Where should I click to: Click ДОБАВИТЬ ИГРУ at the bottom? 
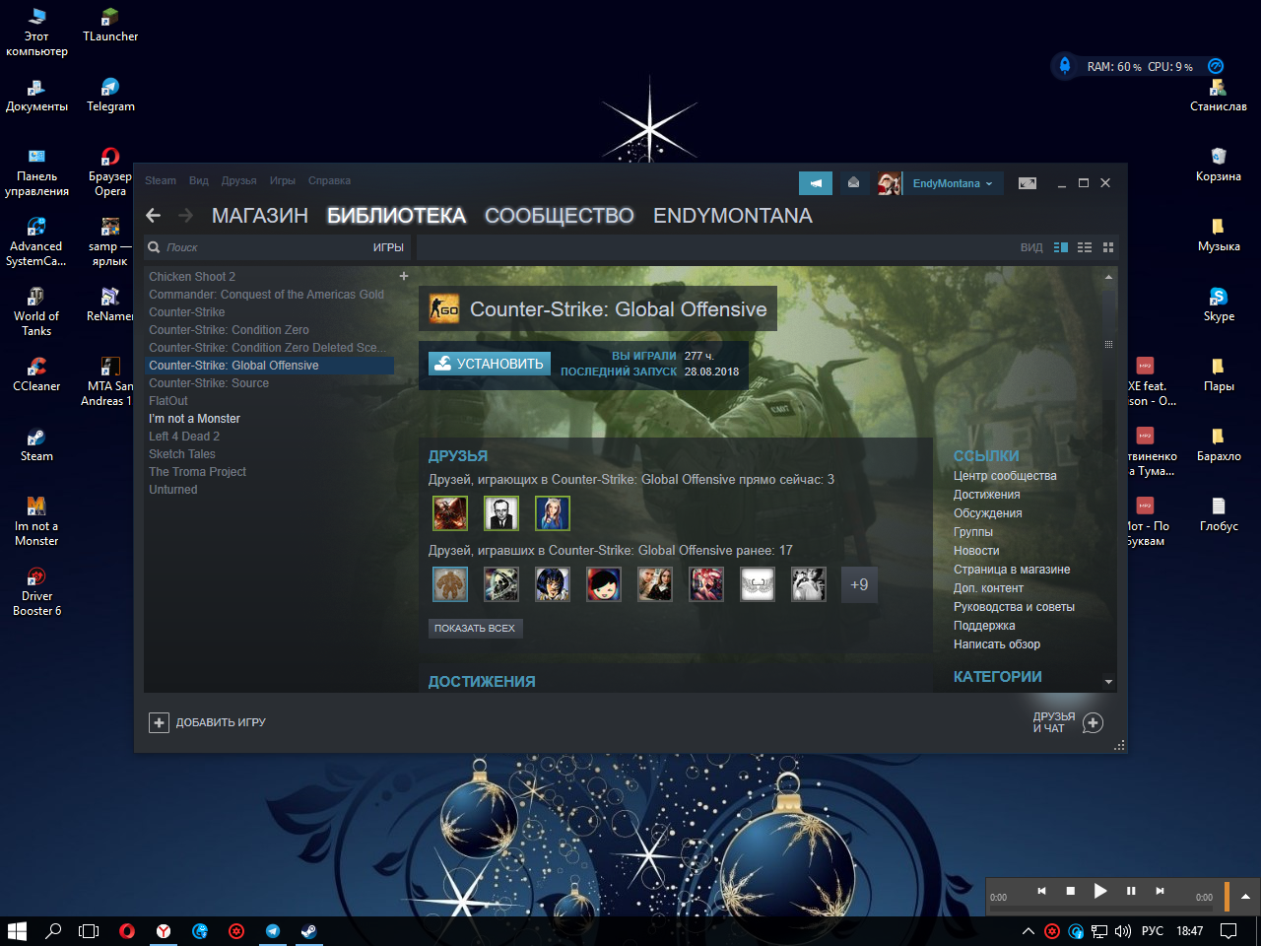221,723
